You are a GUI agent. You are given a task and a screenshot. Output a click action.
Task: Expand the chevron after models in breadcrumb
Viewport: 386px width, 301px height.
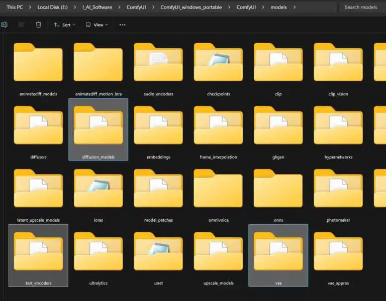(295, 8)
